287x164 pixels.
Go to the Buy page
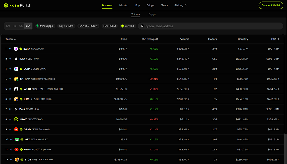click(137, 5)
